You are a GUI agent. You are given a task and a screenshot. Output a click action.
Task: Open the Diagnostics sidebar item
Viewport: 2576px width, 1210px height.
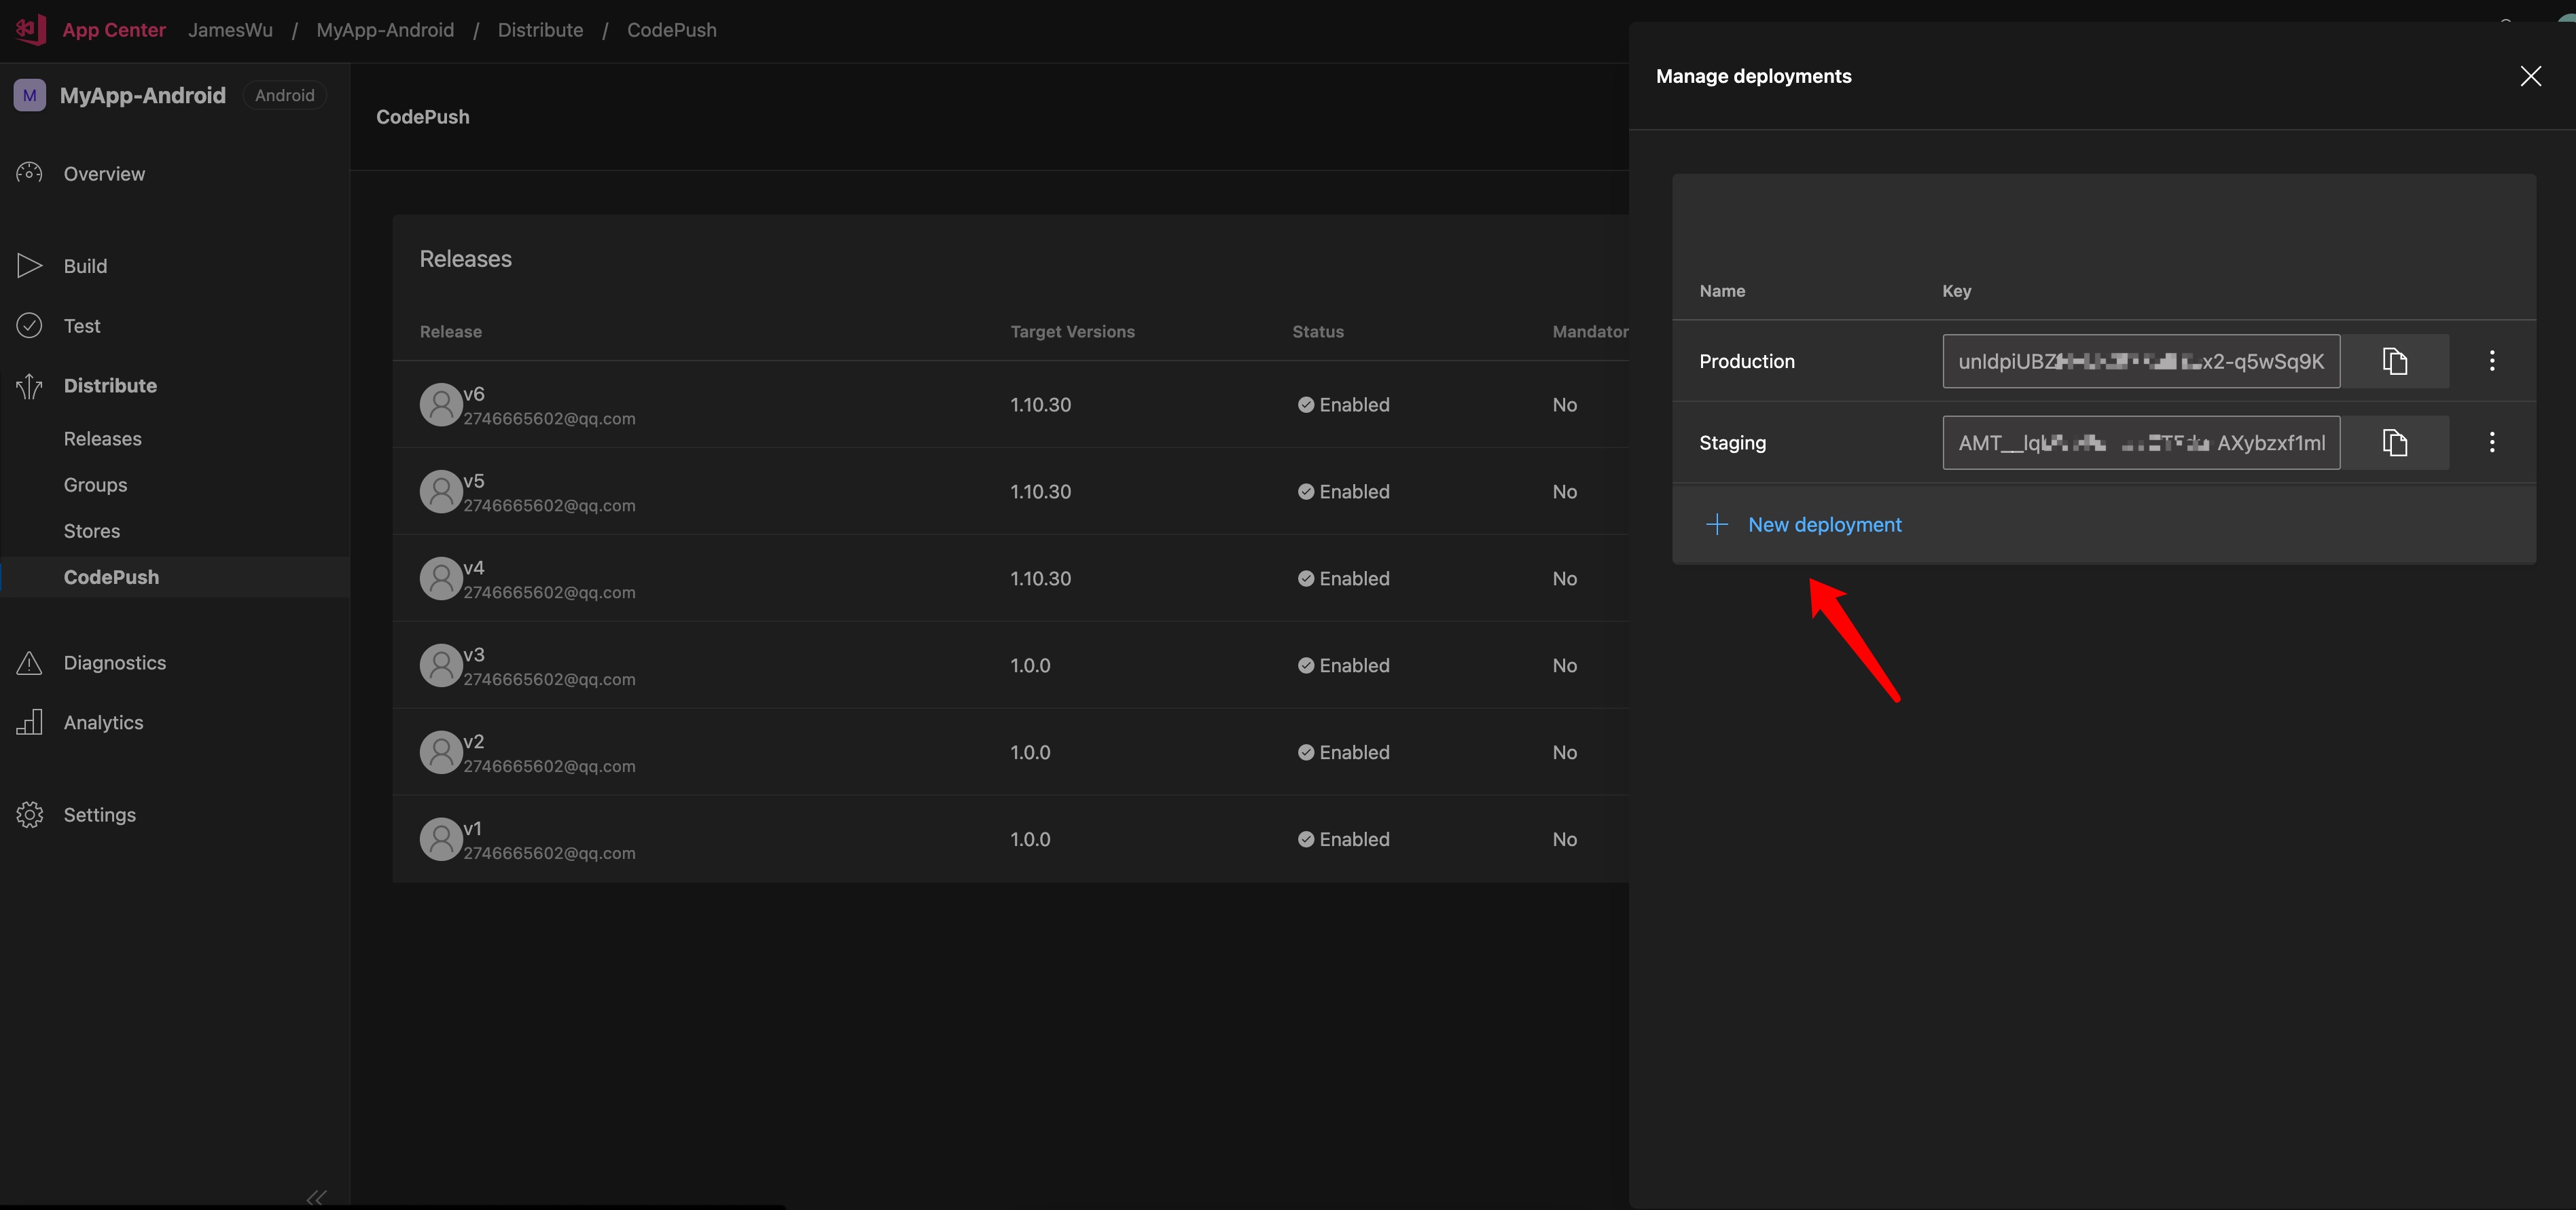click(x=115, y=663)
